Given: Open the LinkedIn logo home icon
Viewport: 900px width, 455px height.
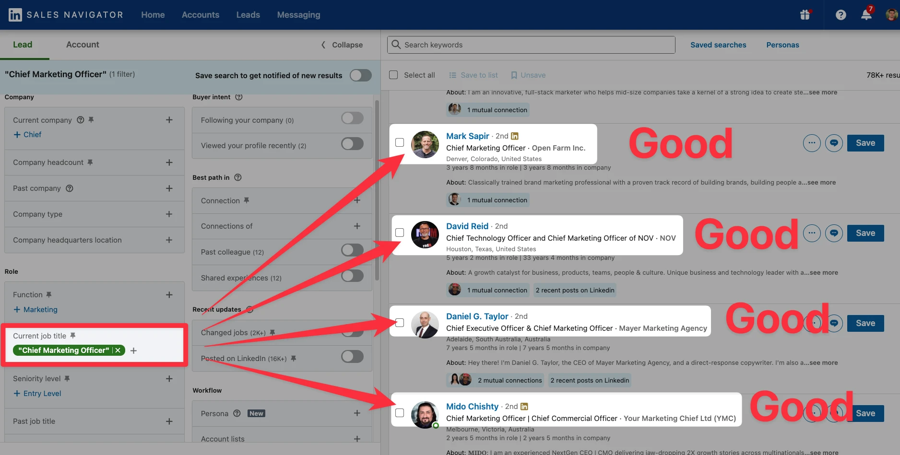Looking at the screenshot, I should click(x=15, y=15).
